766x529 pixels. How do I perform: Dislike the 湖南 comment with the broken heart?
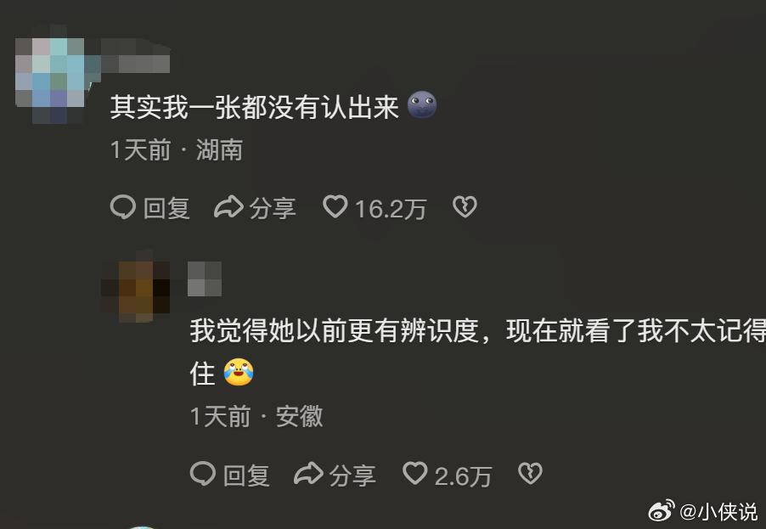coord(465,206)
